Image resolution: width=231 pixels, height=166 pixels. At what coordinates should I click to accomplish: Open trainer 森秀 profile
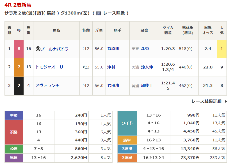[145, 49]
